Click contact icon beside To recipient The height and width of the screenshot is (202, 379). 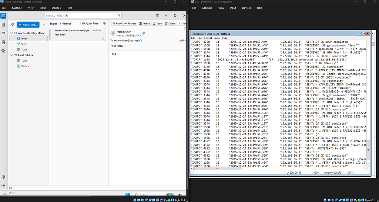pos(140,41)
